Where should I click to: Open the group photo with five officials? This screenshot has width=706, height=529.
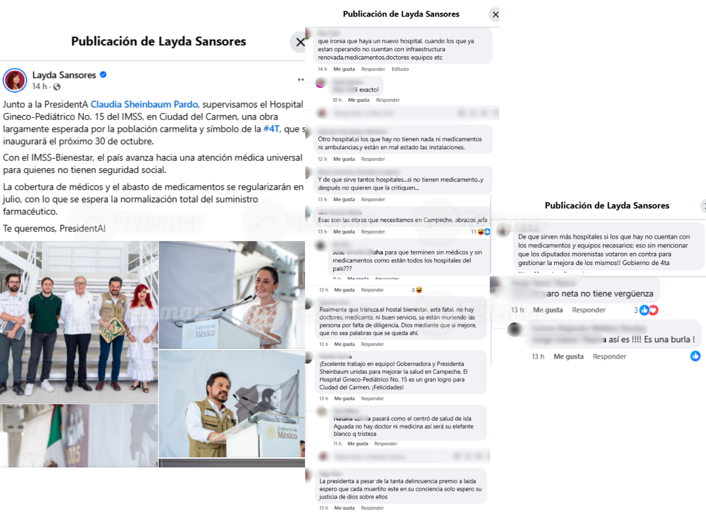[x=79, y=322]
